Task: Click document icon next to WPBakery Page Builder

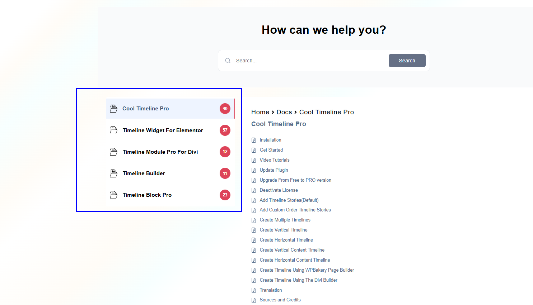Action: tap(254, 270)
